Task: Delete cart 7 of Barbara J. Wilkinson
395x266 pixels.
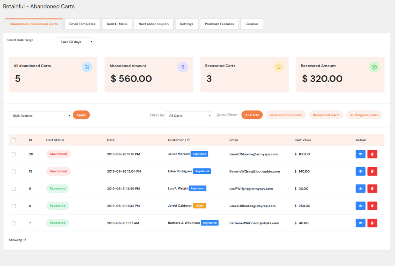Action: (372, 223)
